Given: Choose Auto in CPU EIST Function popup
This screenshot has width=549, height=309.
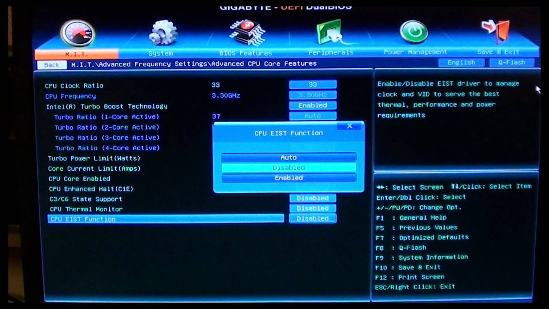Looking at the screenshot, I should pos(289,158).
